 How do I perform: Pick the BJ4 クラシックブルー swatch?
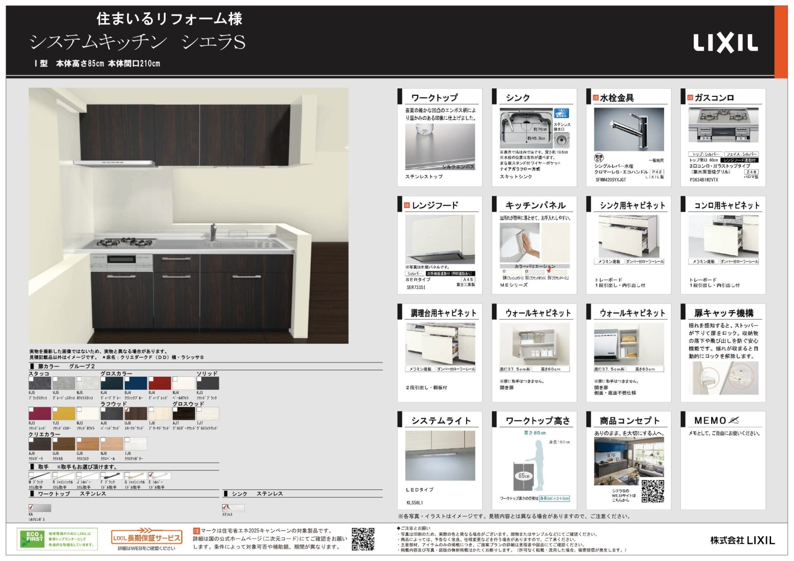pos(136,383)
